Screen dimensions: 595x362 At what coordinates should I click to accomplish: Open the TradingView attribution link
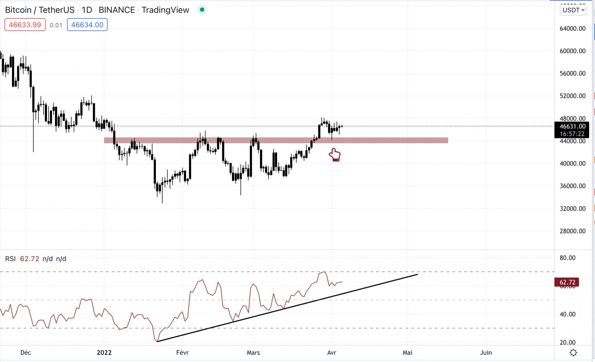click(165, 10)
